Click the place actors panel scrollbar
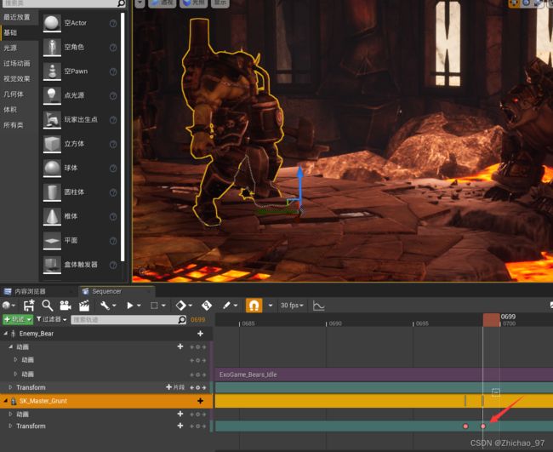Viewport: 553px width, 452px height. (x=123, y=137)
